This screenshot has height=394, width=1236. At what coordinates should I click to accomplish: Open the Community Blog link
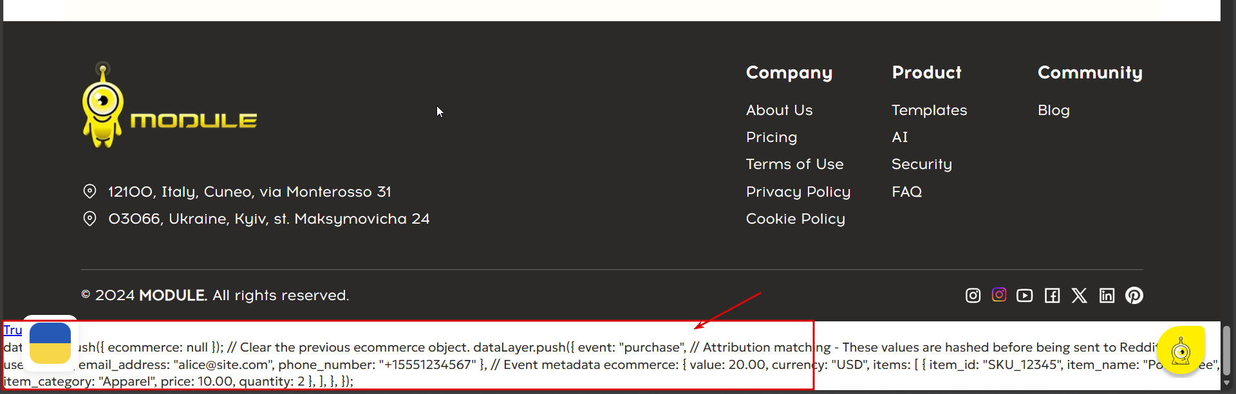click(1053, 111)
